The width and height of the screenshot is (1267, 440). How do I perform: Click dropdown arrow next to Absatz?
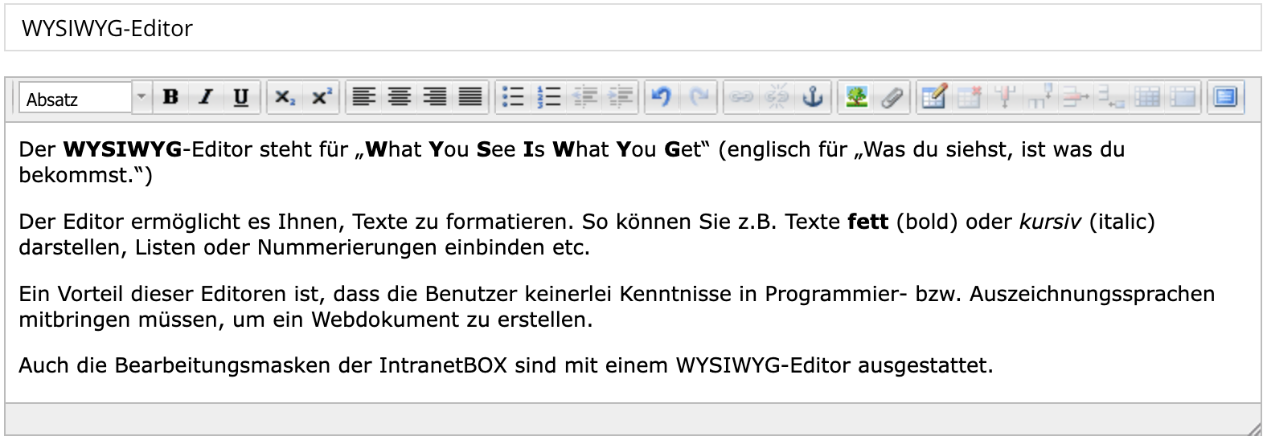(141, 98)
